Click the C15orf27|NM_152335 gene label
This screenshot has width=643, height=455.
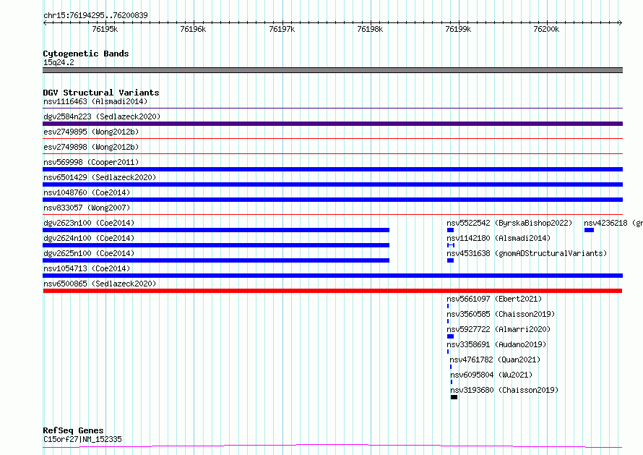pyautogui.click(x=82, y=439)
